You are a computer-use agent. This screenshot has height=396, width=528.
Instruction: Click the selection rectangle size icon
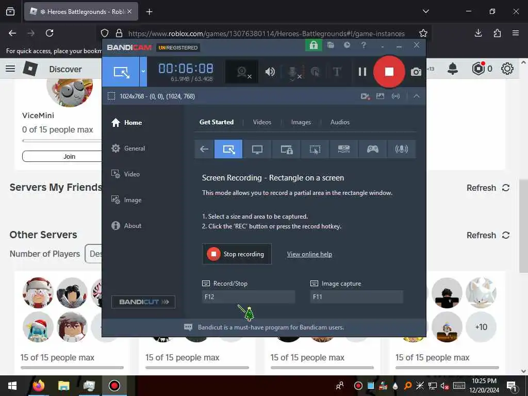pos(111,96)
